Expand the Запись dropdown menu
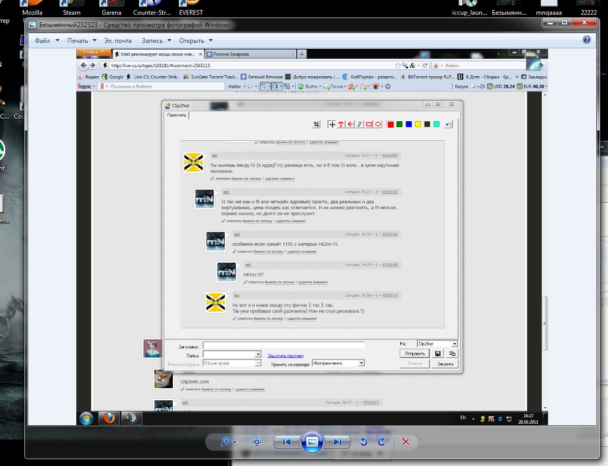Image resolution: width=608 pixels, height=466 pixels. click(x=156, y=41)
